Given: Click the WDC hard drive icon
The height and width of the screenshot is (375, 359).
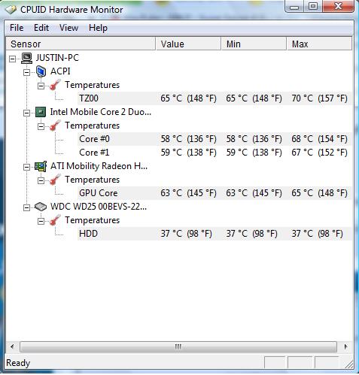Looking at the screenshot, I should tap(41, 207).
